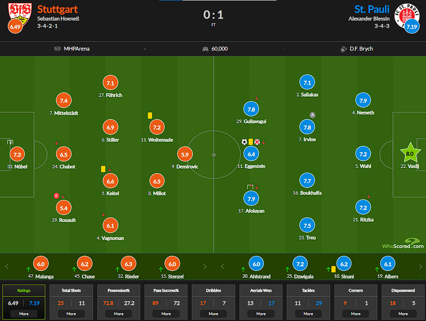Show next Stuttgart substitutes with right chevron
The width and height of the screenshot is (426, 321).
pyautogui.click(x=205, y=267)
